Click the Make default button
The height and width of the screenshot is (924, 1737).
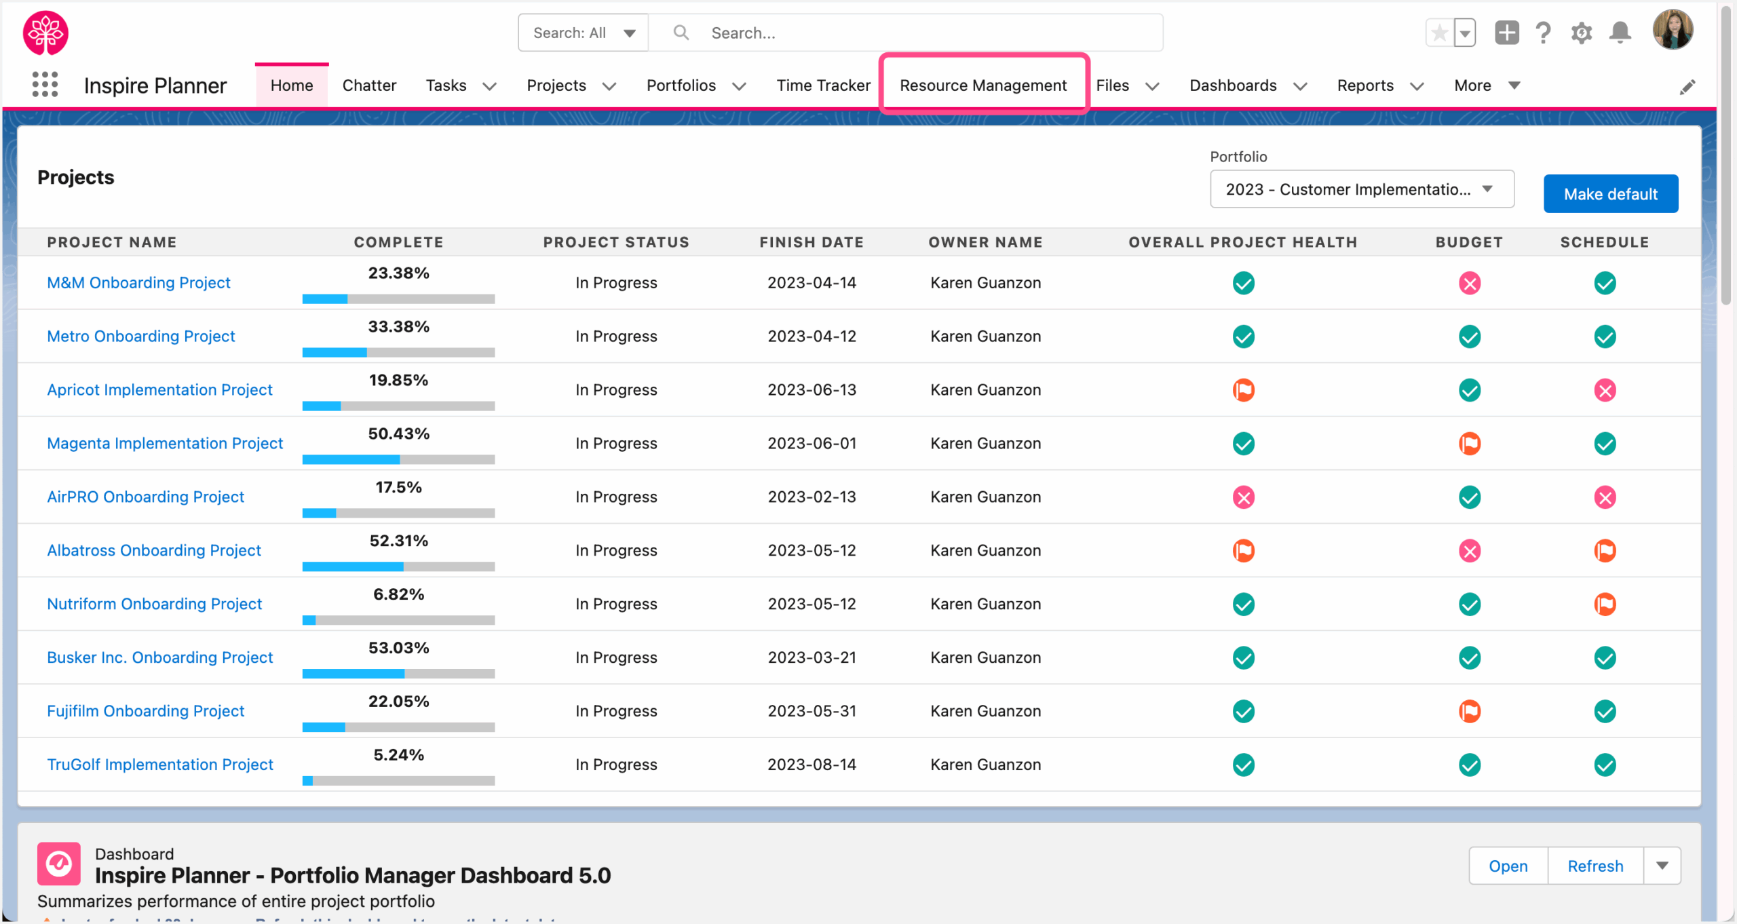coord(1611,193)
